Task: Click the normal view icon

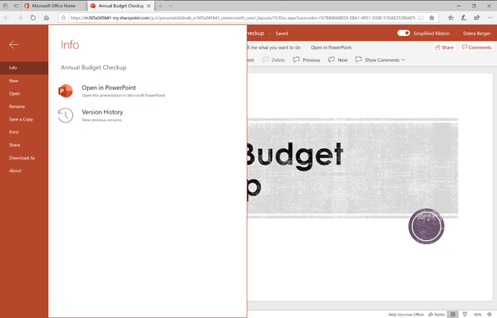Action: tap(453, 314)
